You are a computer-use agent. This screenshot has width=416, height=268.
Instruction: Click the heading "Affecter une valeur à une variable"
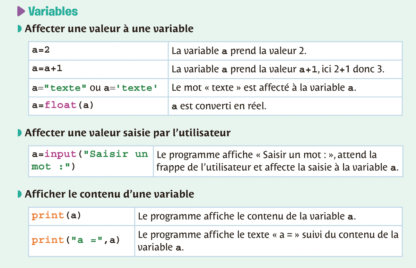[109, 28]
